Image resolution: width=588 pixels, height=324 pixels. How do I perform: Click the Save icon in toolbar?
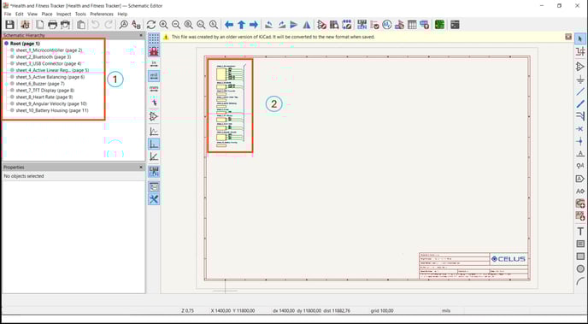9,25
